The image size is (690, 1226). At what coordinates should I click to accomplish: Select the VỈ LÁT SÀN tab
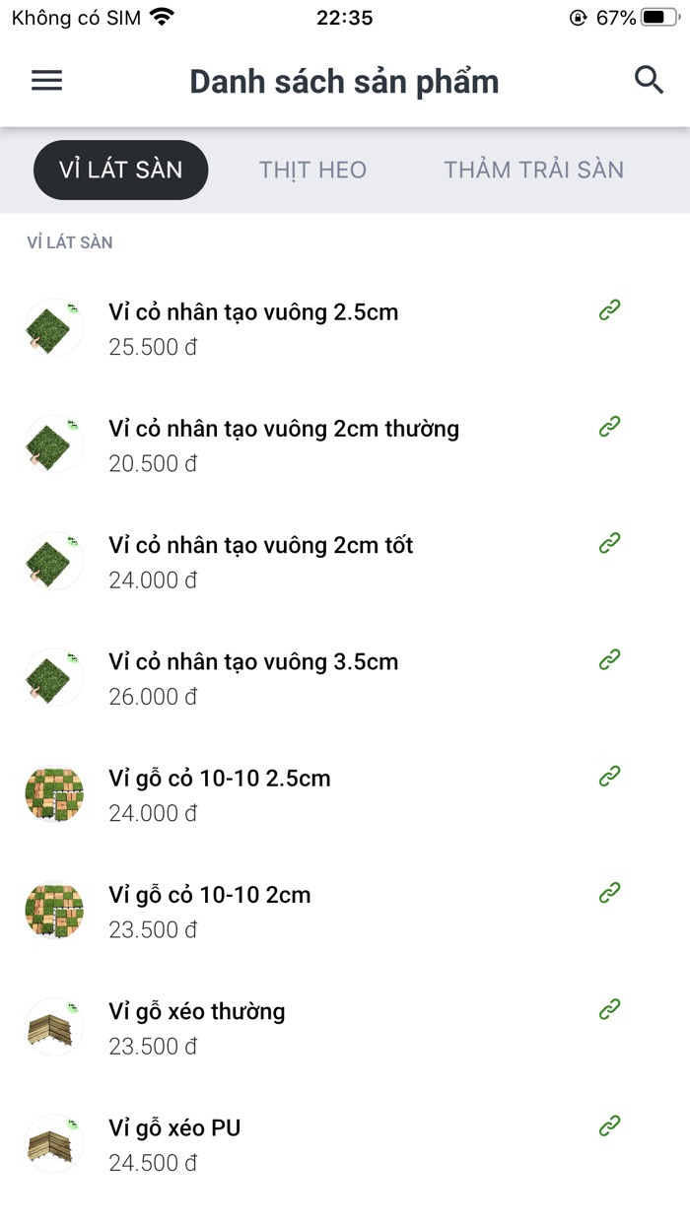[120, 170]
